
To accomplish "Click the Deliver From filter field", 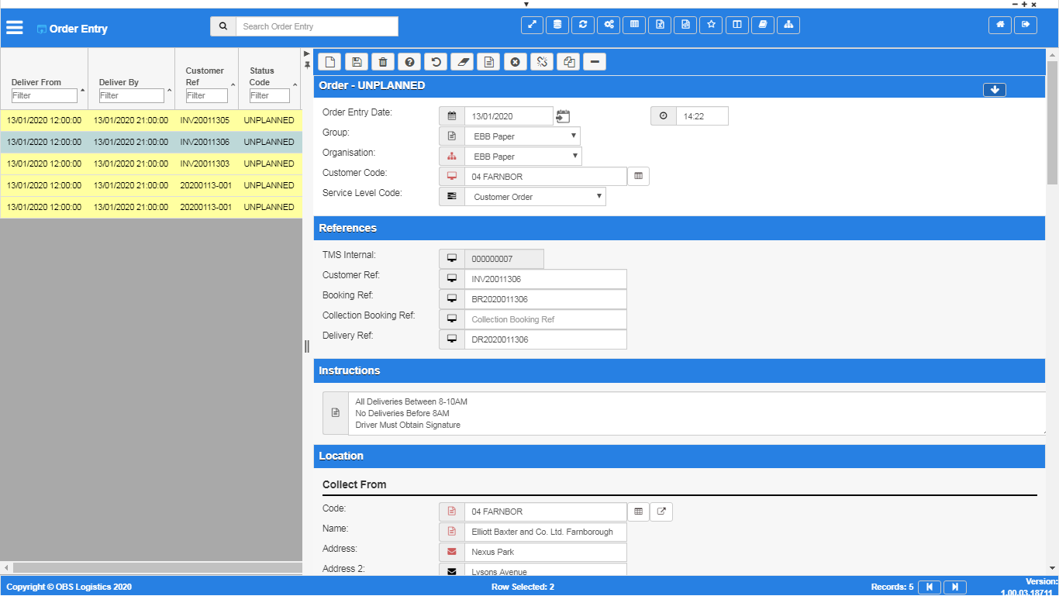I will click(x=45, y=95).
